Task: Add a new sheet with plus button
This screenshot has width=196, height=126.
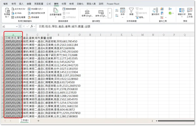Action: (x=38, y=121)
